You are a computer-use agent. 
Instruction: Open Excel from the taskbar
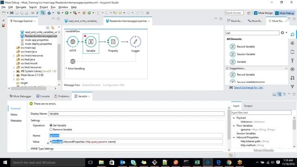[197, 162]
